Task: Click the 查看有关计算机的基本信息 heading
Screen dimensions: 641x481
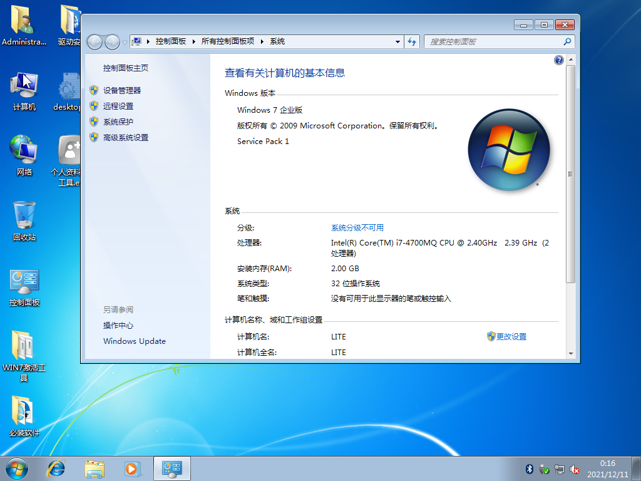Action: coord(285,73)
